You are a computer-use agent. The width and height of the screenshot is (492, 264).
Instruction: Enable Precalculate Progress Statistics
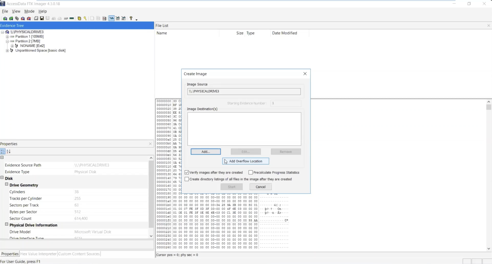click(251, 172)
